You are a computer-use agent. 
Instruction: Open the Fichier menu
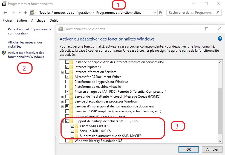coord(7,21)
